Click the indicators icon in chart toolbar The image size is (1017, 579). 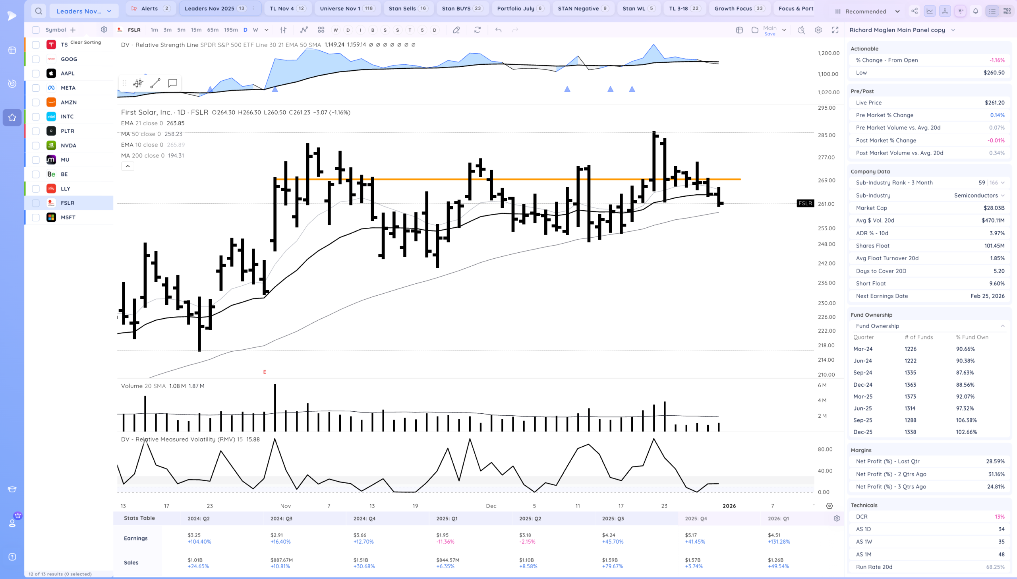click(304, 30)
